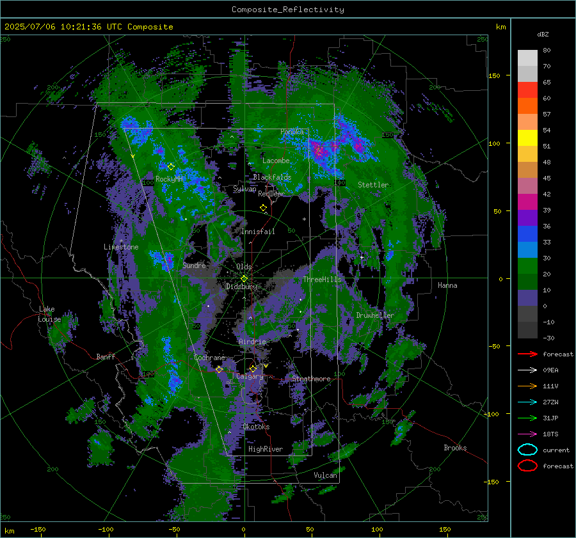Pick the light blue swatch between 33 and 30
This screenshot has width=576, height=538.
(527, 250)
